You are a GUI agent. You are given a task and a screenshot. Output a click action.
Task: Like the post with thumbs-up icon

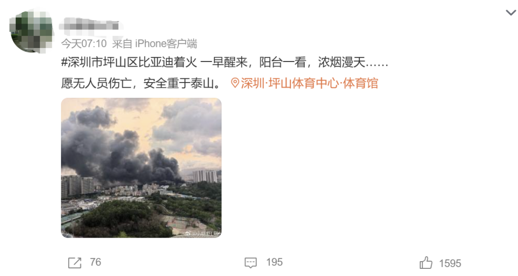pyautogui.click(x=426, y=263)
